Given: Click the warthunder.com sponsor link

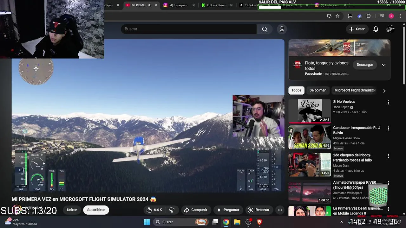Looking at the screenshot, I should click(337, 74).
